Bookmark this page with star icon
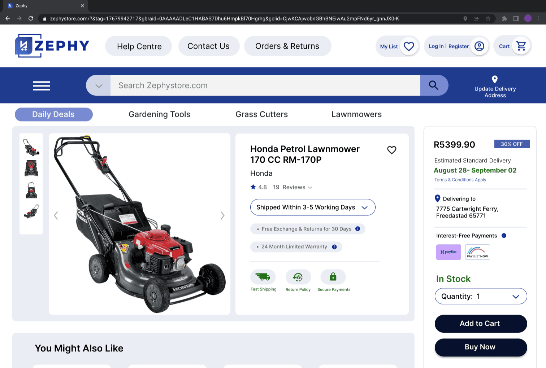546x368 pixels. pyautogui.click(x=488, y=18)
